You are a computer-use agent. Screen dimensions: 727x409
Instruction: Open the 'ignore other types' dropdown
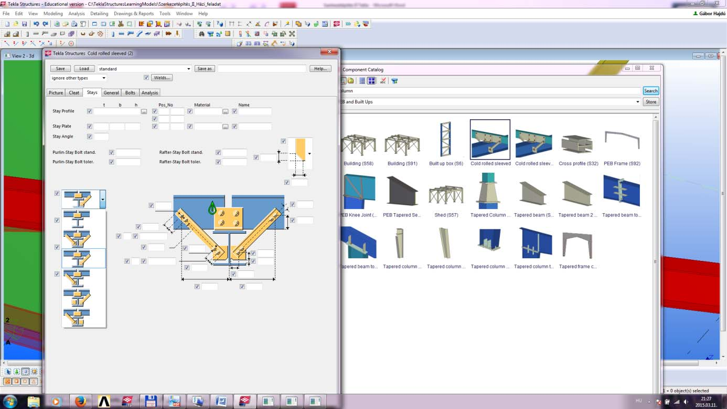pyautogui.click(x=79, y=78)
